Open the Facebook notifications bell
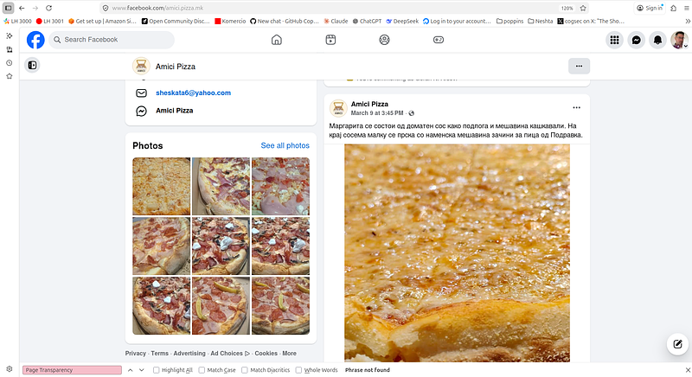The width and height of the screenshot is (692, 377). (657, 40)
